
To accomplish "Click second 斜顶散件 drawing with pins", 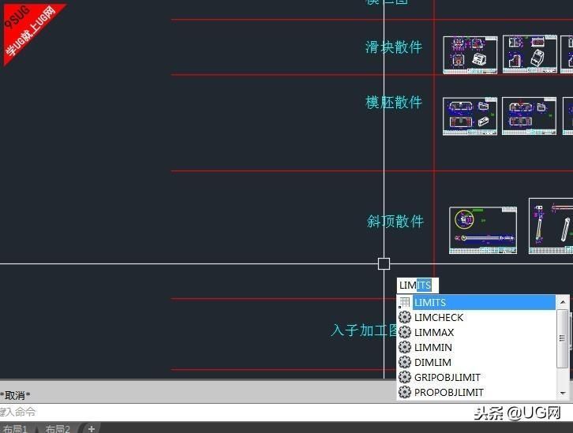I will click(x=551, y=226).
